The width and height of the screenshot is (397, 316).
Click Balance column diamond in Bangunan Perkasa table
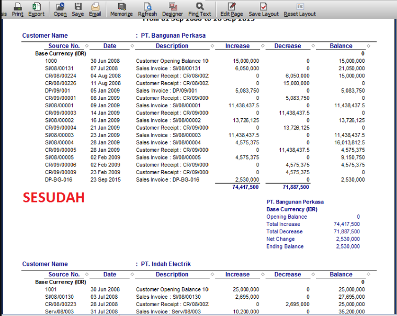pos(369,46)
